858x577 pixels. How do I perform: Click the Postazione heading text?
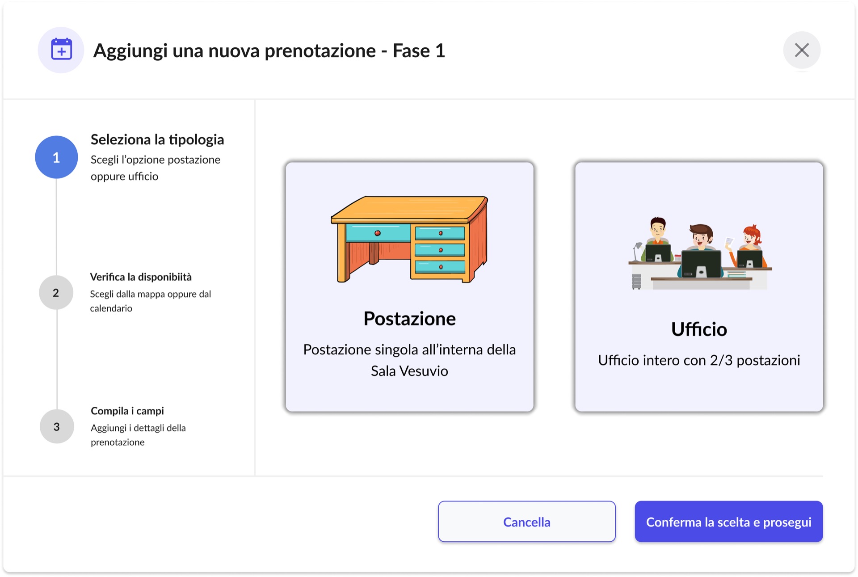(x=409, y=319)
